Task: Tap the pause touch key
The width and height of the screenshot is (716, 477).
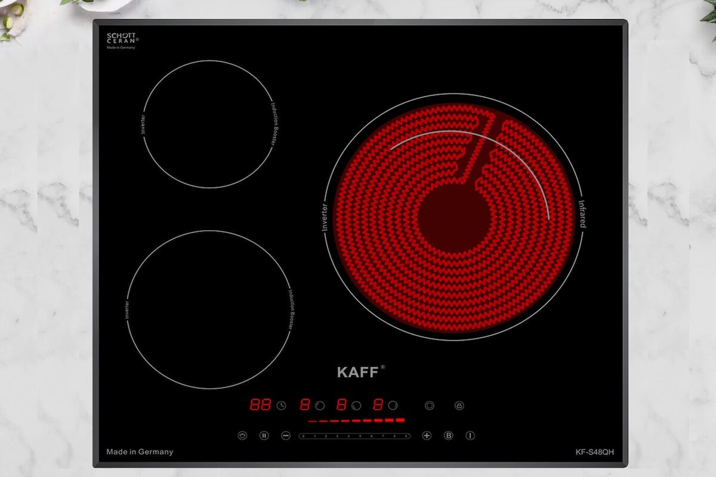Action: [x=264, y=435]
